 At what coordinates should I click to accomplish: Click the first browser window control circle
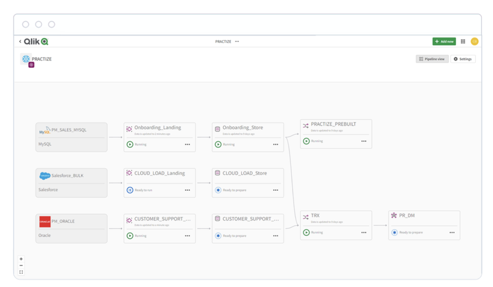(x=26, y=24)
